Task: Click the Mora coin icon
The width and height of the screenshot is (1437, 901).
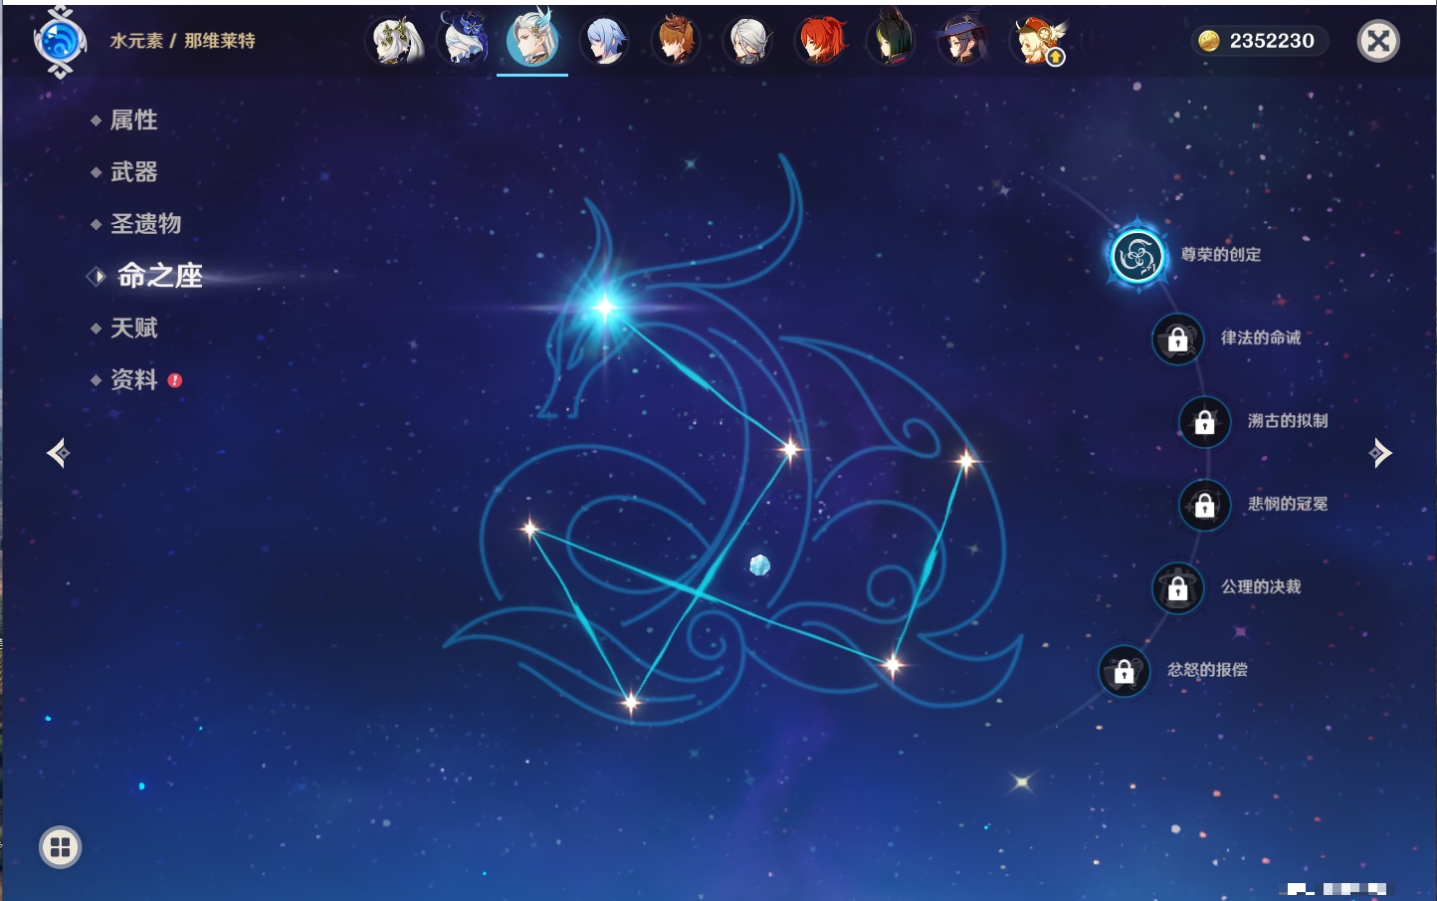Action: (x=1208, y=41)
